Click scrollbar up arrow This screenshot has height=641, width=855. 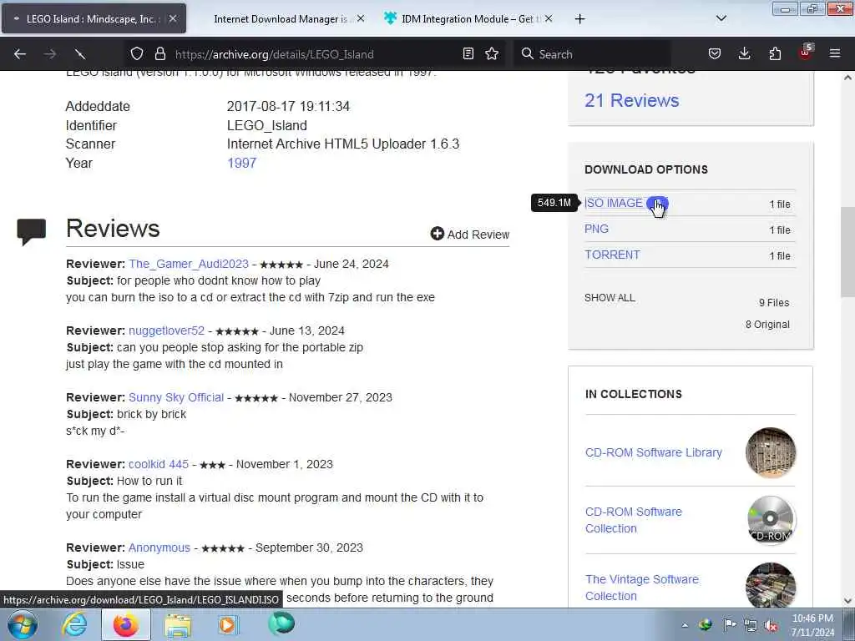coord(847,78)
